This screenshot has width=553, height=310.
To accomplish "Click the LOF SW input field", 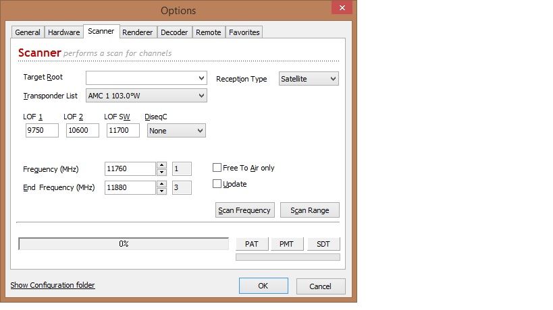I will pyautogui.click(x=123, y=130).
